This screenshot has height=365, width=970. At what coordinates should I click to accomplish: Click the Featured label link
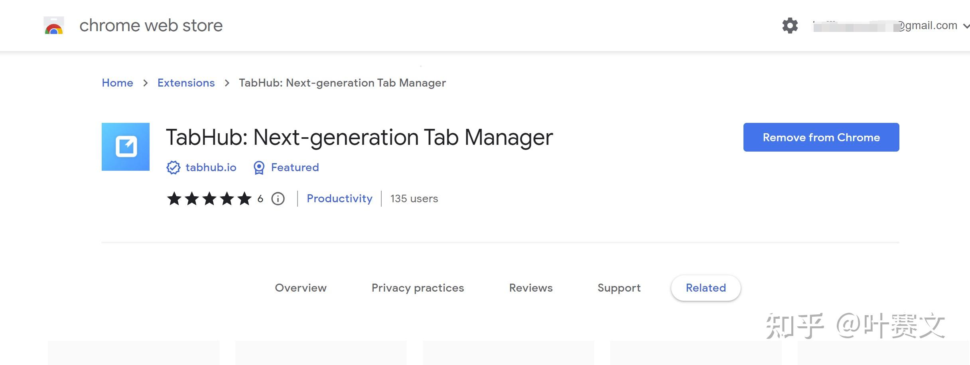pyautogui.click(x=295, y=168)
